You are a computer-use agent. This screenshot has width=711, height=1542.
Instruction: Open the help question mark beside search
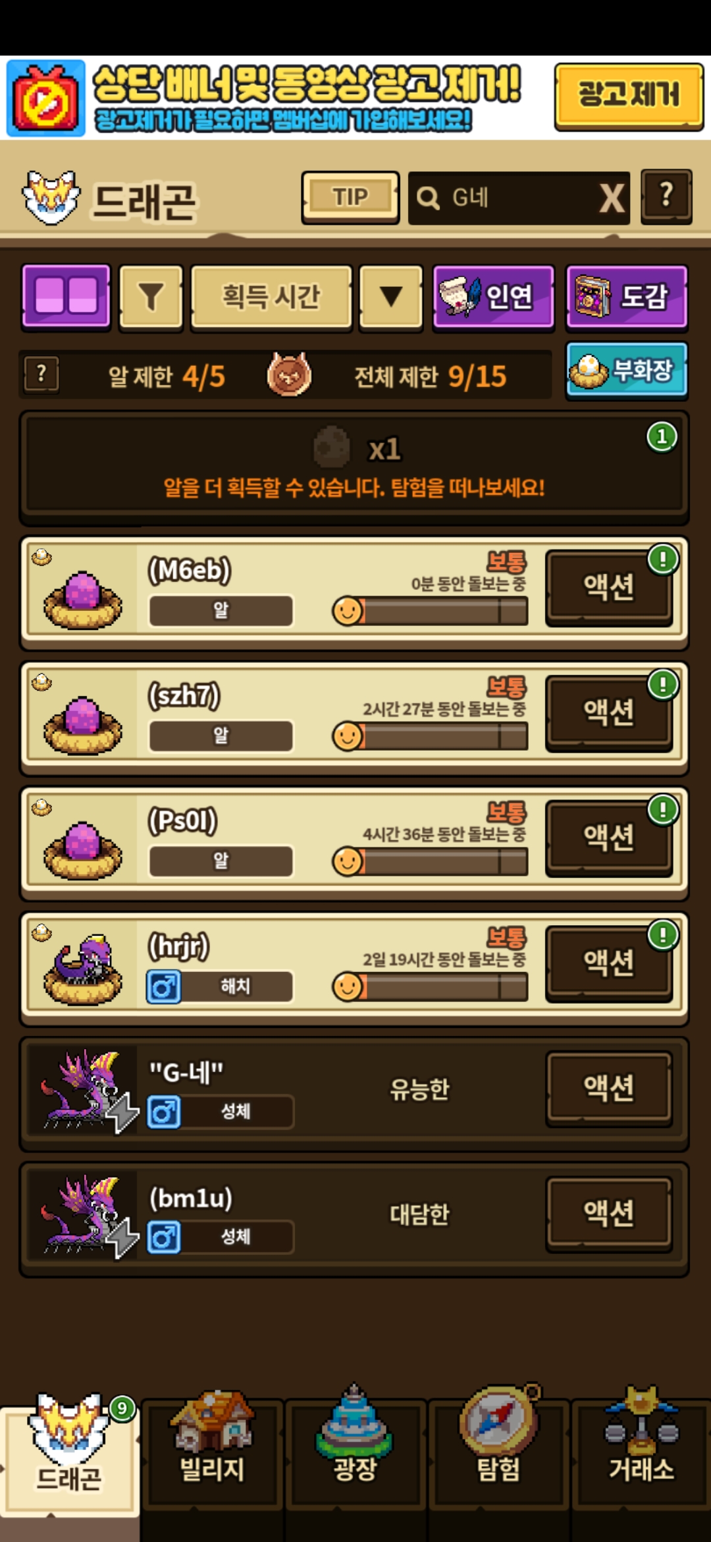(x=666, y=196)
